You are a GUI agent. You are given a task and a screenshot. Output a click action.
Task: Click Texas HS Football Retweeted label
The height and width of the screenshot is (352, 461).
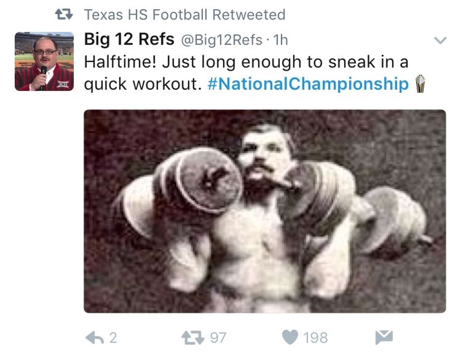[x=184, y=14]
